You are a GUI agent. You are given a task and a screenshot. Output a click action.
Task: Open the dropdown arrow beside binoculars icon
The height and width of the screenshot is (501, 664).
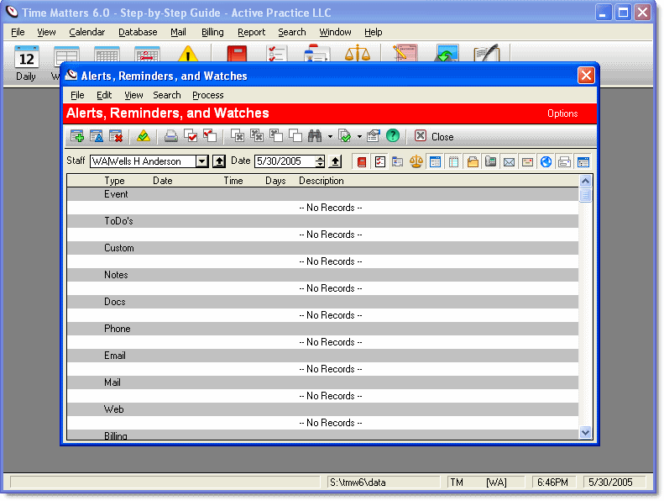pos(330,136)
